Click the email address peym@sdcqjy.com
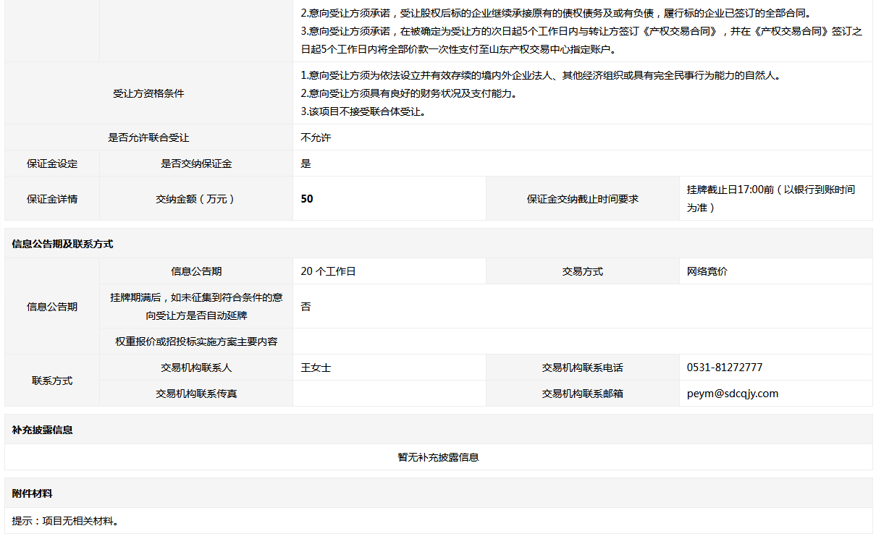876x539 pixels. coord(732,394)
